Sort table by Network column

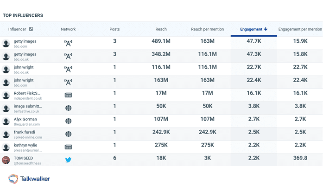pyautogui.click(x=68, y=29)
